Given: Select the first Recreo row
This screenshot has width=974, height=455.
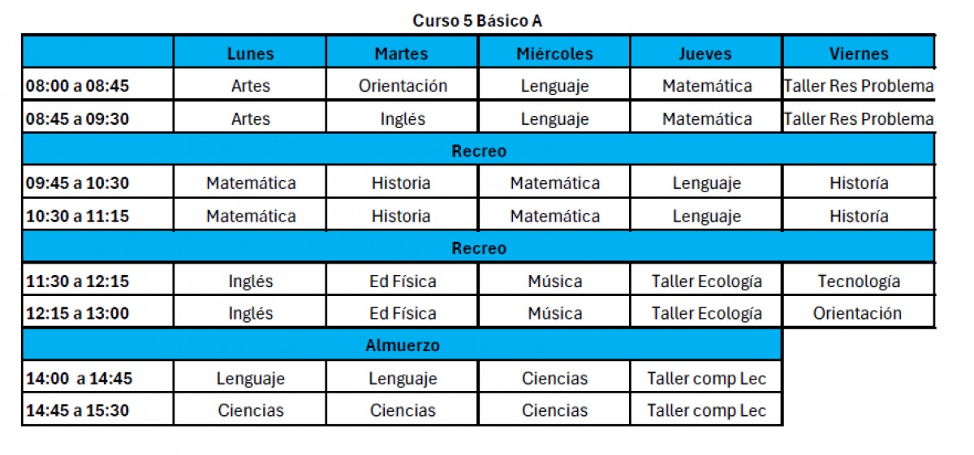Looking at the screenshot, I should (479, 150).
